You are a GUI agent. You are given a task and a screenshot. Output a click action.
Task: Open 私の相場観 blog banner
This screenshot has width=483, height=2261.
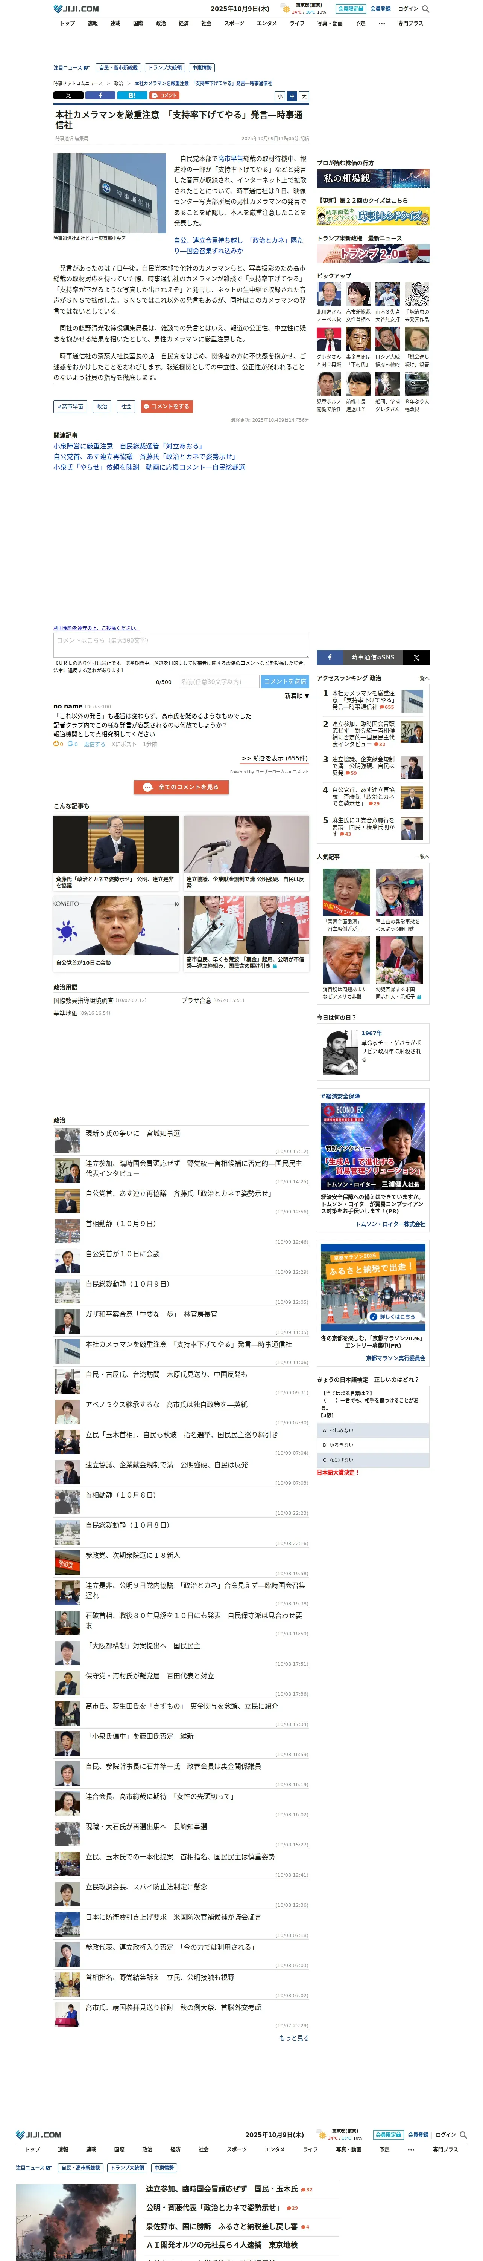[372, 178]
